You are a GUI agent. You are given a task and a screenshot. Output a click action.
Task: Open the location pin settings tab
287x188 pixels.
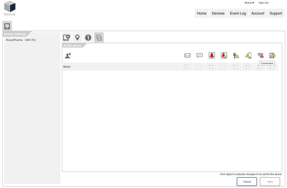[77, 38]
